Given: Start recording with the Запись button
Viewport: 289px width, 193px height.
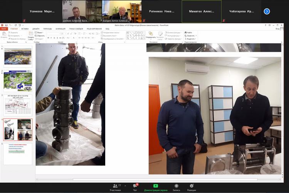Looking at the screenshot, I should (x=176, y=187).
